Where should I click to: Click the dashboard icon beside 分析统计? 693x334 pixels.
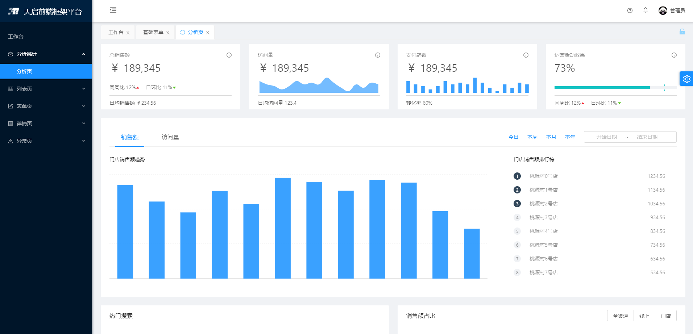click(11, 54)
